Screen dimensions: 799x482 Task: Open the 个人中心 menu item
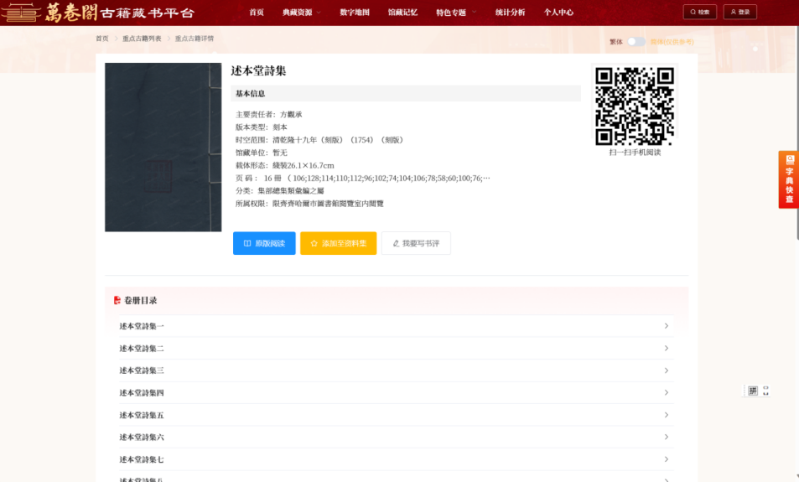(558, 13)
